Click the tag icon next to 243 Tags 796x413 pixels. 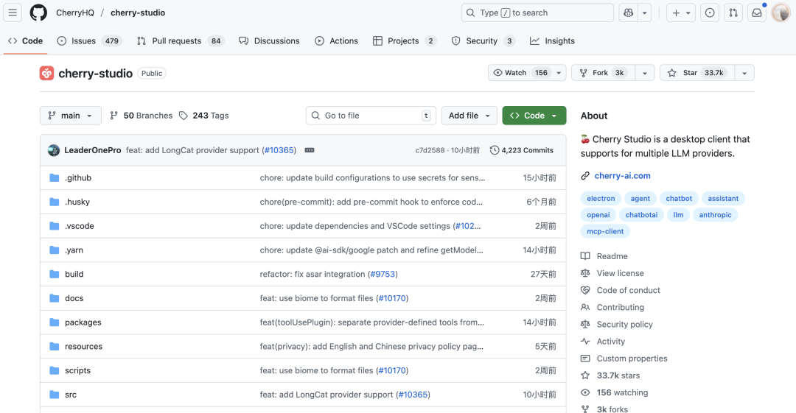[184, 116]
